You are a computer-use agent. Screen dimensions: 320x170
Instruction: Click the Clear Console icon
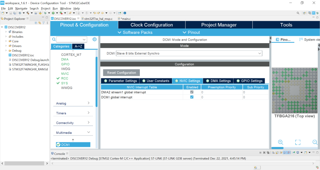273,153
